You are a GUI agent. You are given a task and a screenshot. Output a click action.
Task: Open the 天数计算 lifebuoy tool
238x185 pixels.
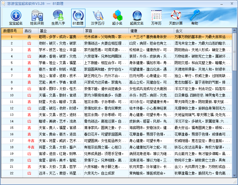click(176, 18)
